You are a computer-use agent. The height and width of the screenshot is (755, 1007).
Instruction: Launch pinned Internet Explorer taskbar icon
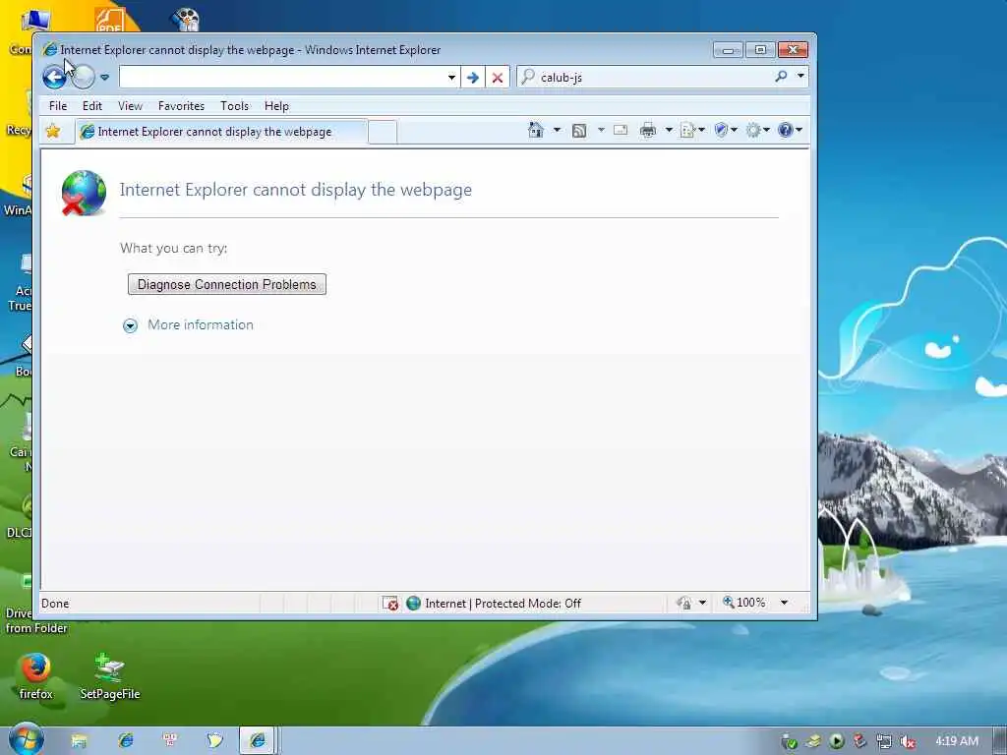[x=125, y=741]
